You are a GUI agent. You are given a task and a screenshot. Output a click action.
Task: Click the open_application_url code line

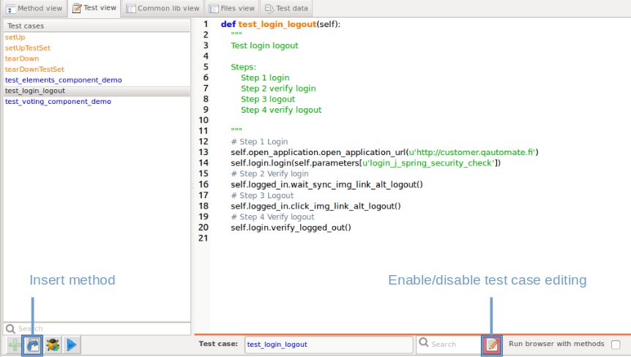(384, 152)
